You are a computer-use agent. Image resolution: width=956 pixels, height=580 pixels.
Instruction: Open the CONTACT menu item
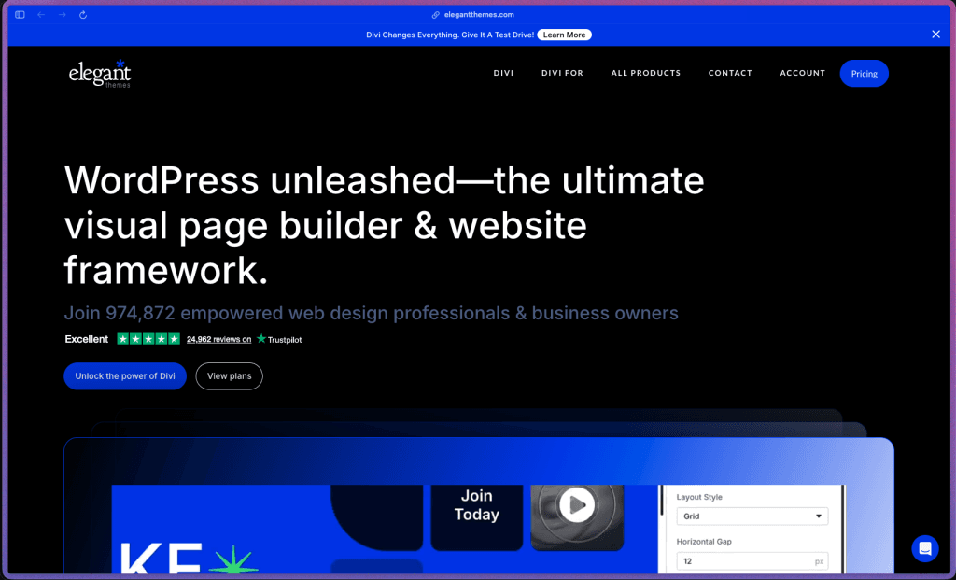coord(730,73)
